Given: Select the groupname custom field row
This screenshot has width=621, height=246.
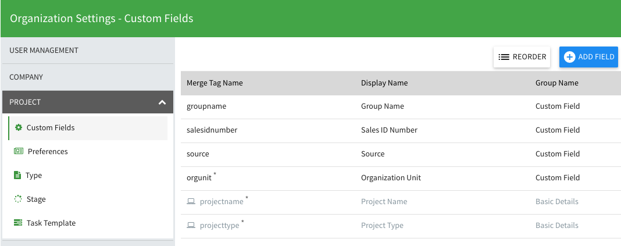Looking at the screenshot, I should (x=206, y=106).
